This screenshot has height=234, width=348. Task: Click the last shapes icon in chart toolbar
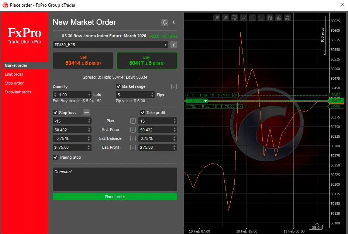tap(287, 18)
